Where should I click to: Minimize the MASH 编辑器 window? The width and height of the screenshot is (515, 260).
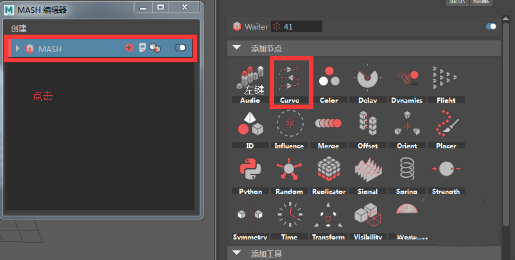click(x=143, y=8)
